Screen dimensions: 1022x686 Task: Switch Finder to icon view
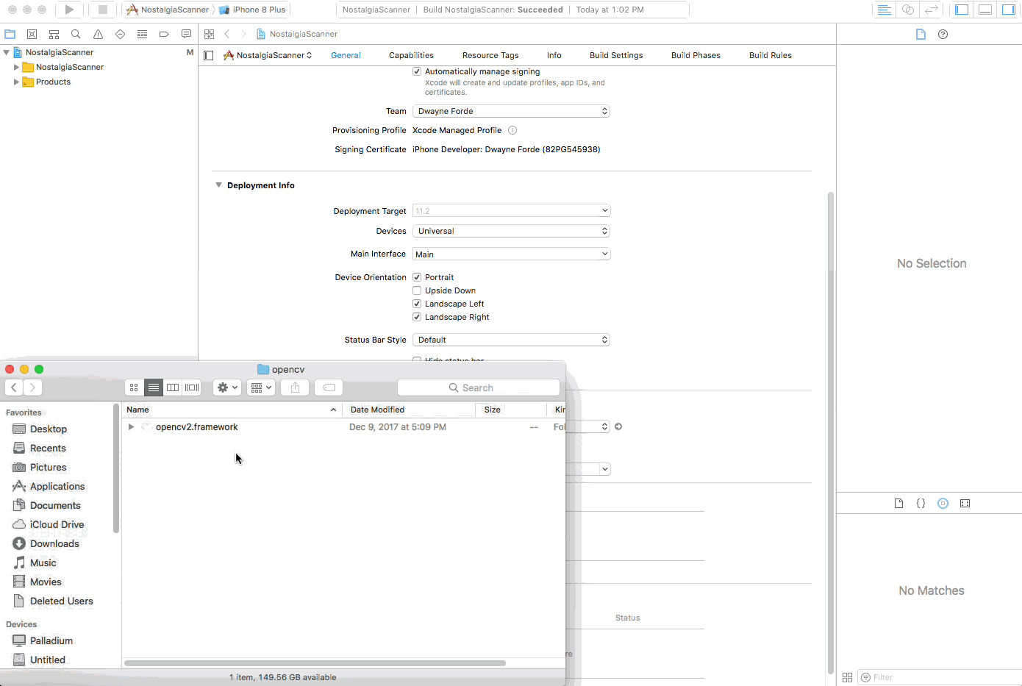coord(134,387)
